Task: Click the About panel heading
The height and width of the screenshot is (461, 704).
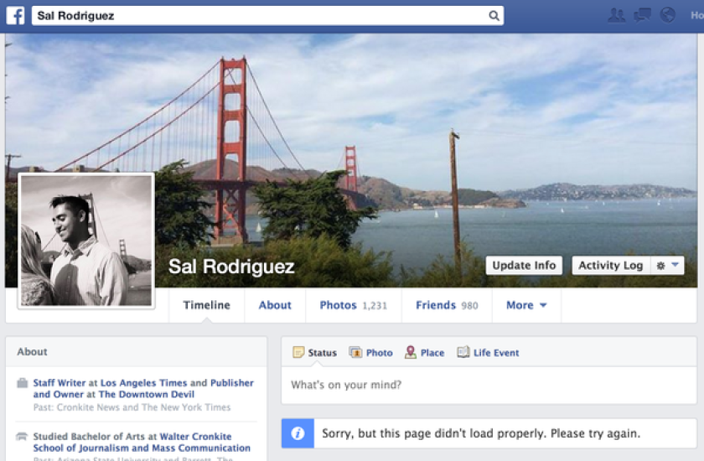Action: tap(32, 351)
